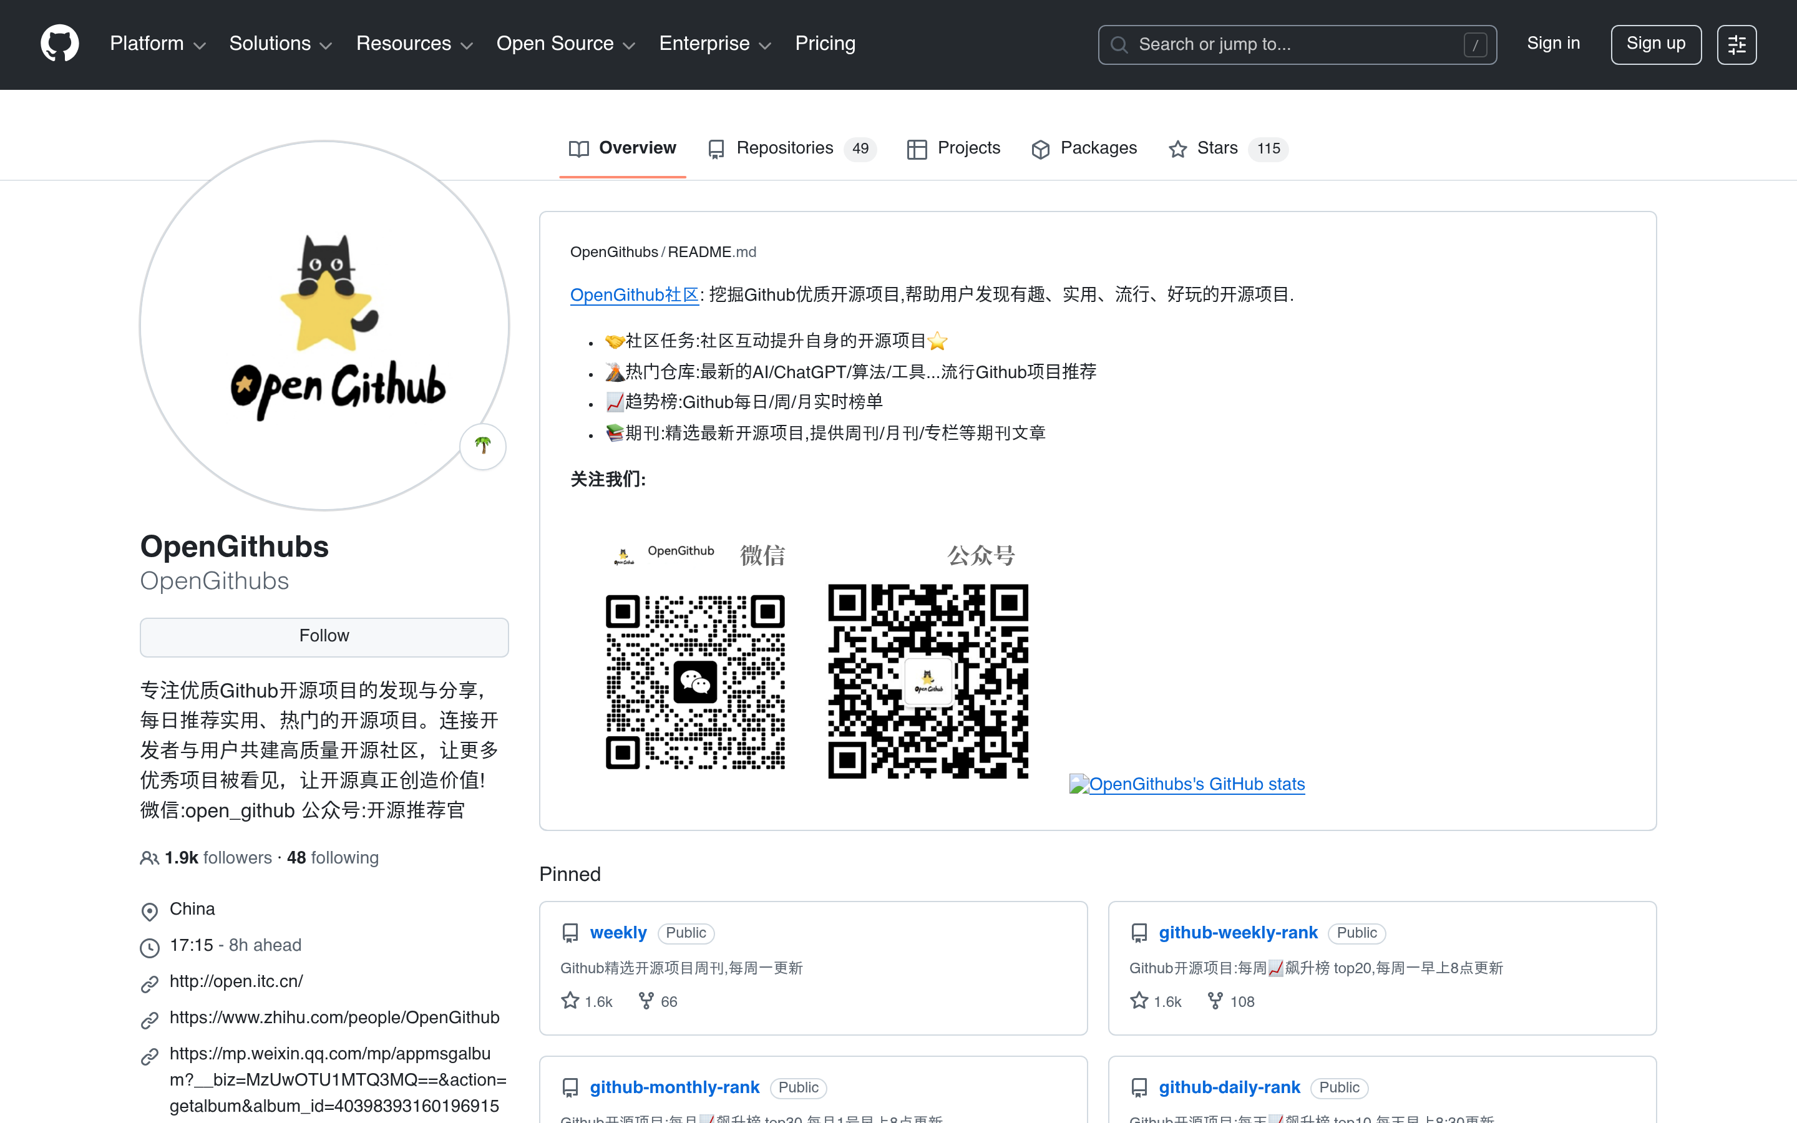
Task: View github-weekly-rank 1.6k stargazers
Action: pyautogui.click(x=1156, y=1001)
